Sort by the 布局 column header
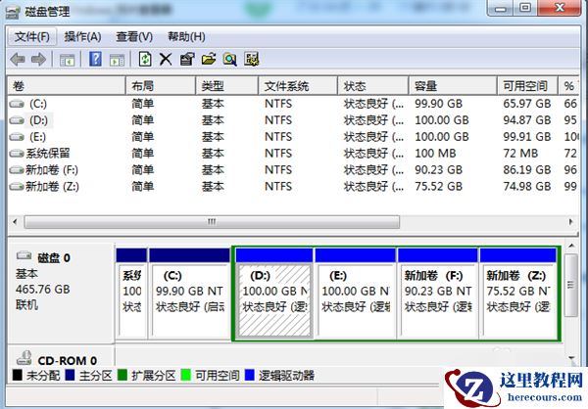Viewport: 588px width, 409px height. pos(161,86)
